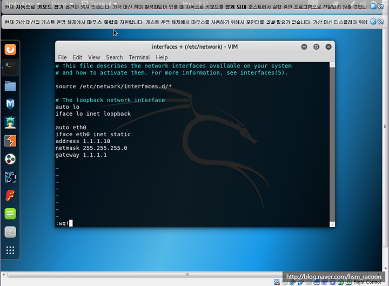This screenshot has width=389, height=286.
Task: Show all applications grid icon
Action: pos(10,250)
